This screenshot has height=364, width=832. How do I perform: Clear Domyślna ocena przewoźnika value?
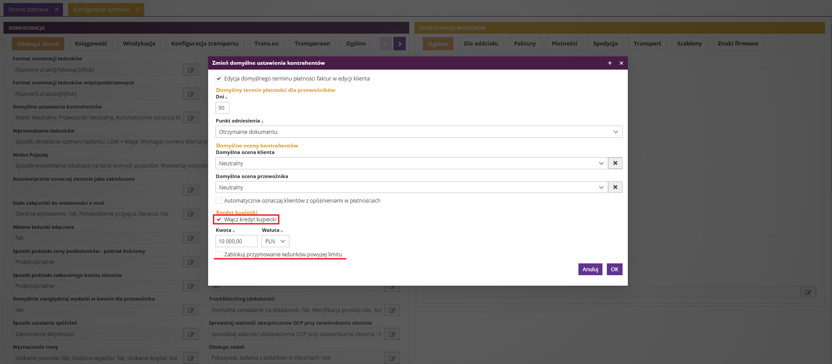point(615,187)
